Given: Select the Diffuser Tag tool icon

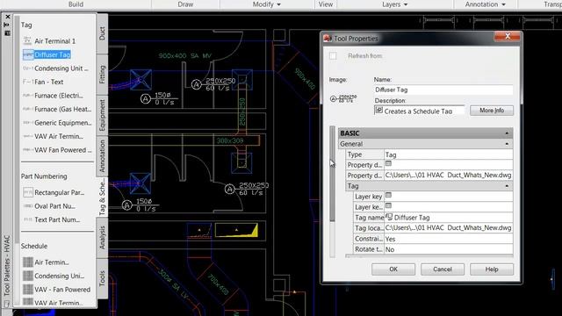Looking at the screenshot, I should [28, 54].
